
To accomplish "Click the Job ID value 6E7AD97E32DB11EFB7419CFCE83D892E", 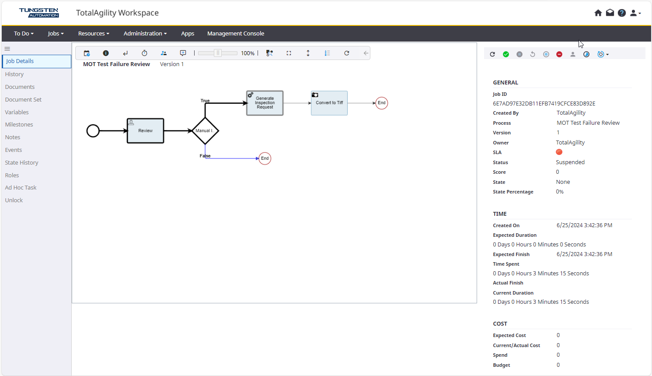I will [x=544, y=104].
